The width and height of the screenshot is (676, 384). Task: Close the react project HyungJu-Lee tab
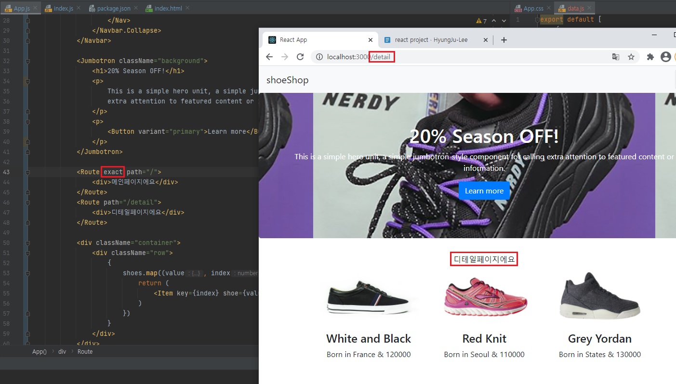pos(486,40)
